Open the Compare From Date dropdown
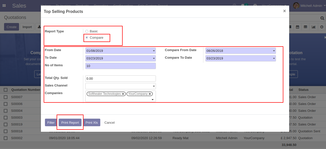The width and height of the screenshot is (326, 149). point(274,51)
